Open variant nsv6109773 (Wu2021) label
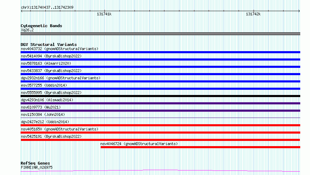The width and height of the screenshot is (310, 175). click(41, 107)
